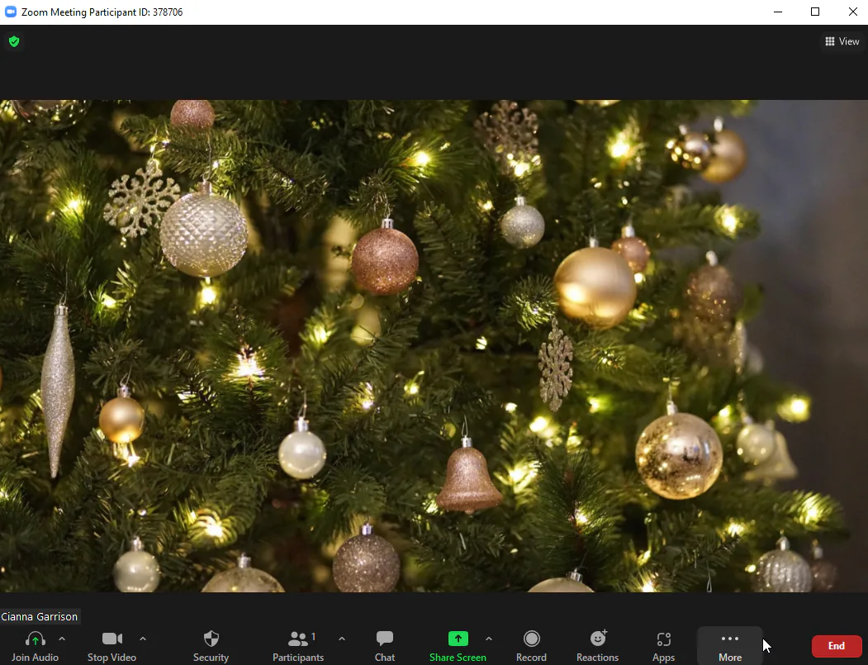Viewport: 868px width, 665px height.
Task: Open the Security shield menu
Action: tap(211, 646)
